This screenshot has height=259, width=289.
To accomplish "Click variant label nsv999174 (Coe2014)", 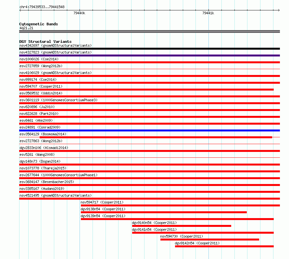I will coord(38,80).
